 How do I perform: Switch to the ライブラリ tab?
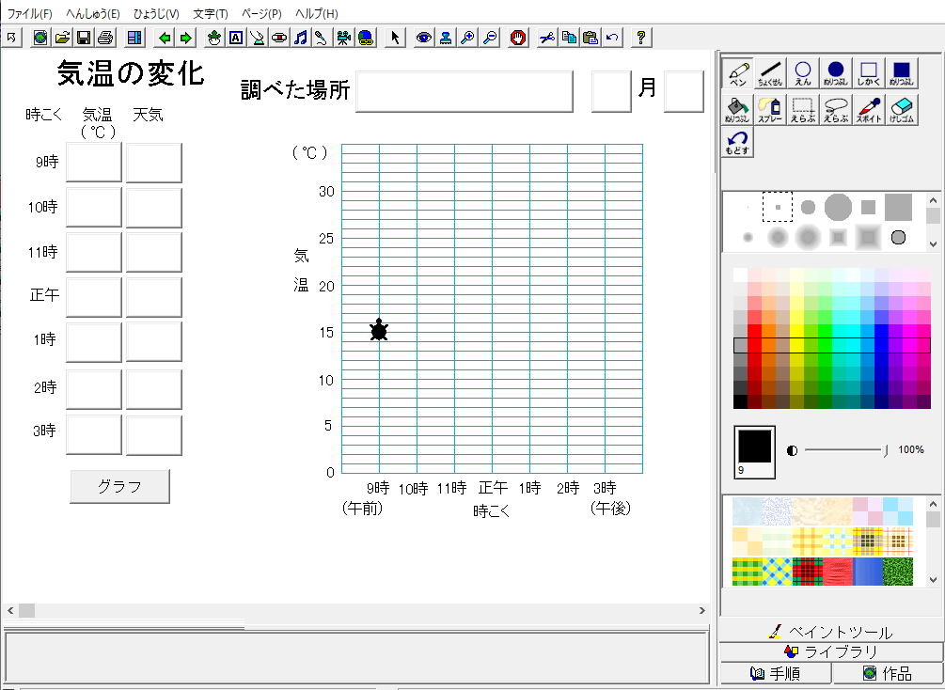(x=831, y=652)
